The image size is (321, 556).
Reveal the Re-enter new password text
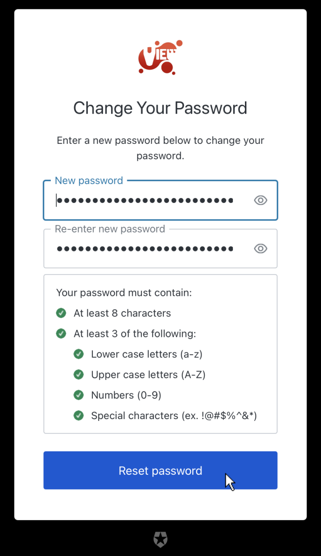pyautogui.click(x=260, y=249)
